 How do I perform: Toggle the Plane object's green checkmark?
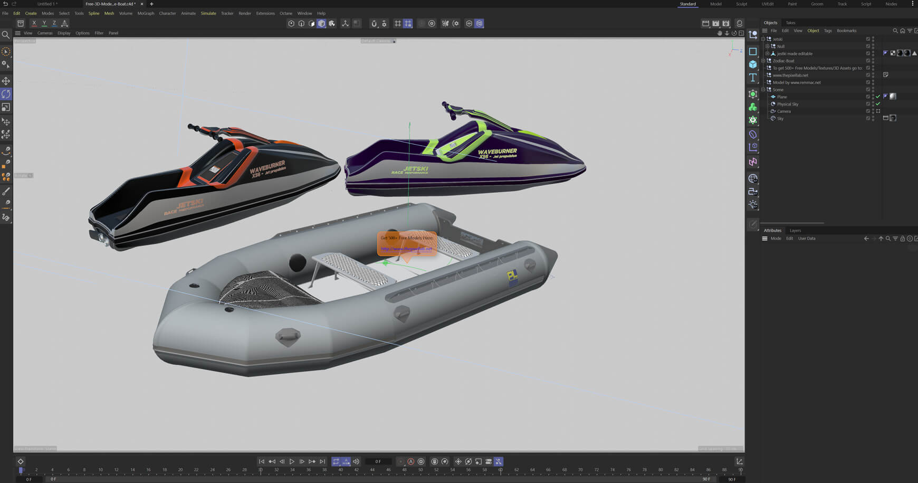pos(878,97)
